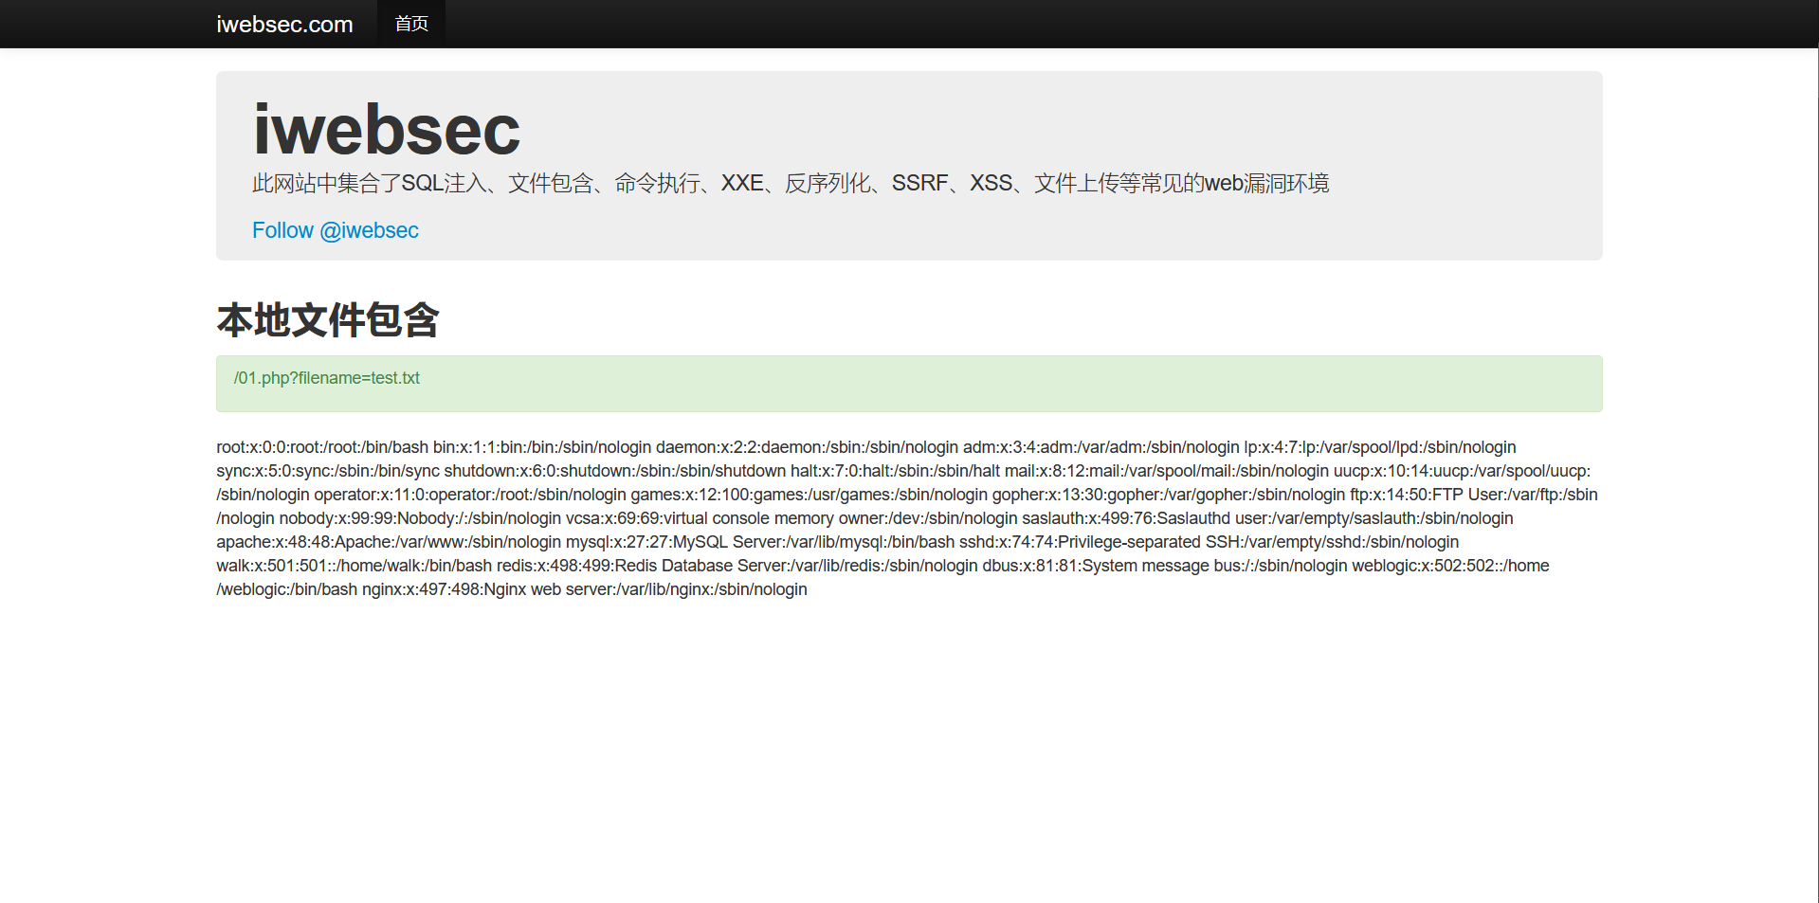The image size is (1819, 903).
Task: Open the iwebsec.com brand link in navbar
Action: coord(284,25)
